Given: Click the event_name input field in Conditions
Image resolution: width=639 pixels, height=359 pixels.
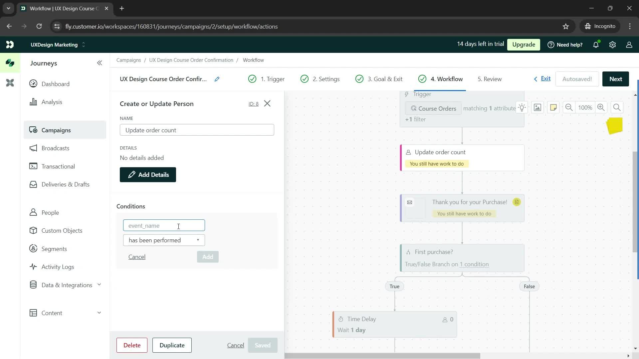Looking at the screenshot, I should click(x=164, y=225).
